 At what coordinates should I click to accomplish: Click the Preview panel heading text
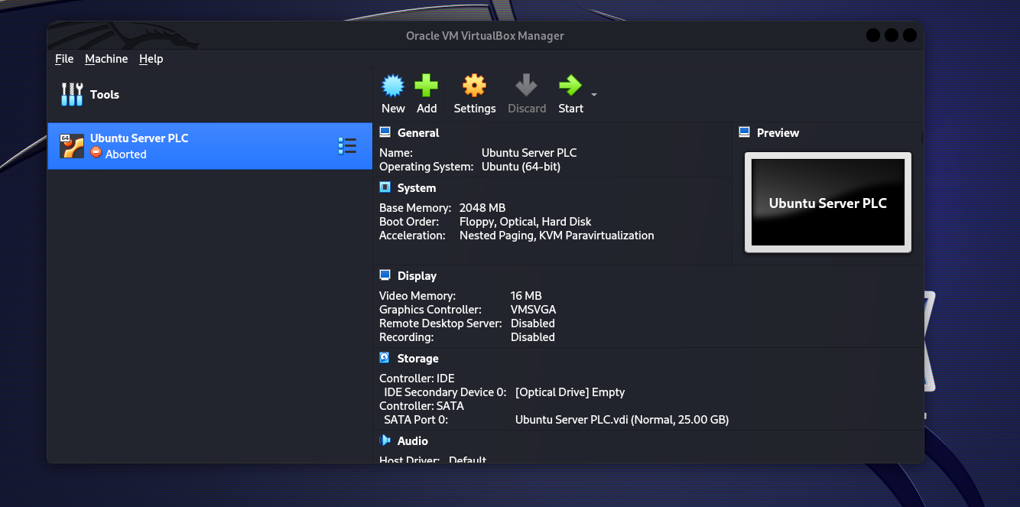click(x=778, y=133)
